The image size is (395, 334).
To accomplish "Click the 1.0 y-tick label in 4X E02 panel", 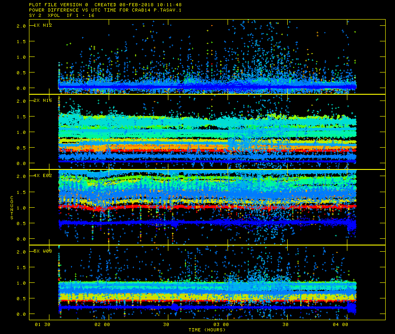I will [x=20, y=208].
